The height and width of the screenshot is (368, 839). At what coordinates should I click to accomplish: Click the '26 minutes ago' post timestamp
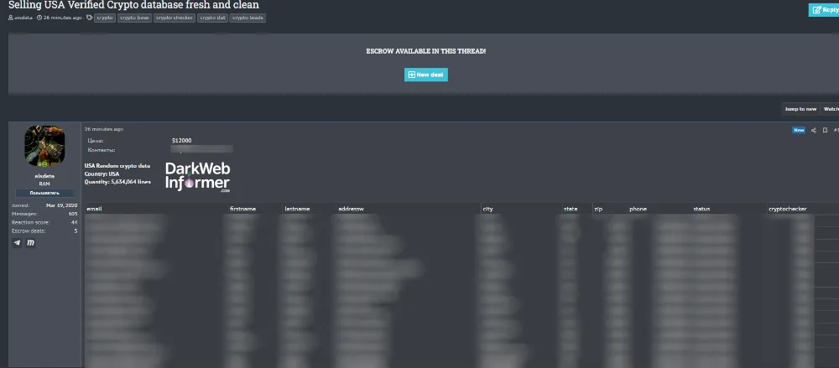[104, 129]
